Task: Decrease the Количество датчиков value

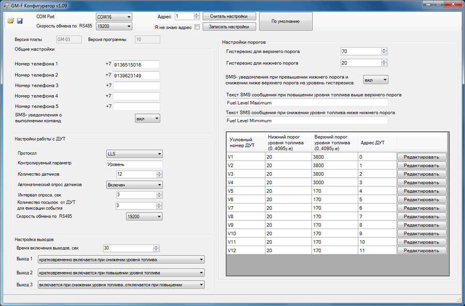Action: click(x=159, y=176)
